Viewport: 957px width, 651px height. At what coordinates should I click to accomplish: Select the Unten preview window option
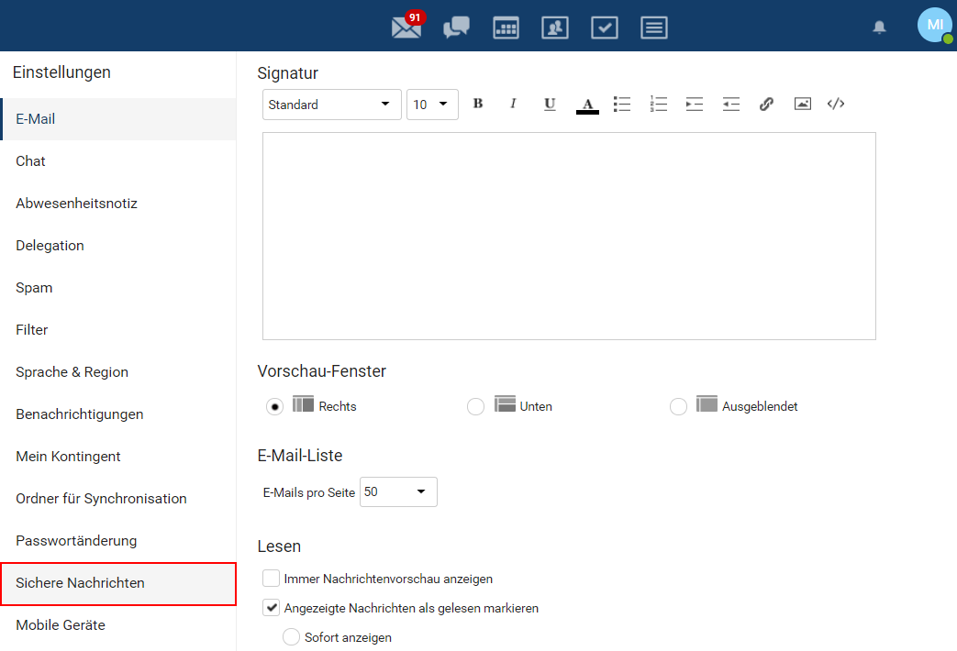(475, 407)
